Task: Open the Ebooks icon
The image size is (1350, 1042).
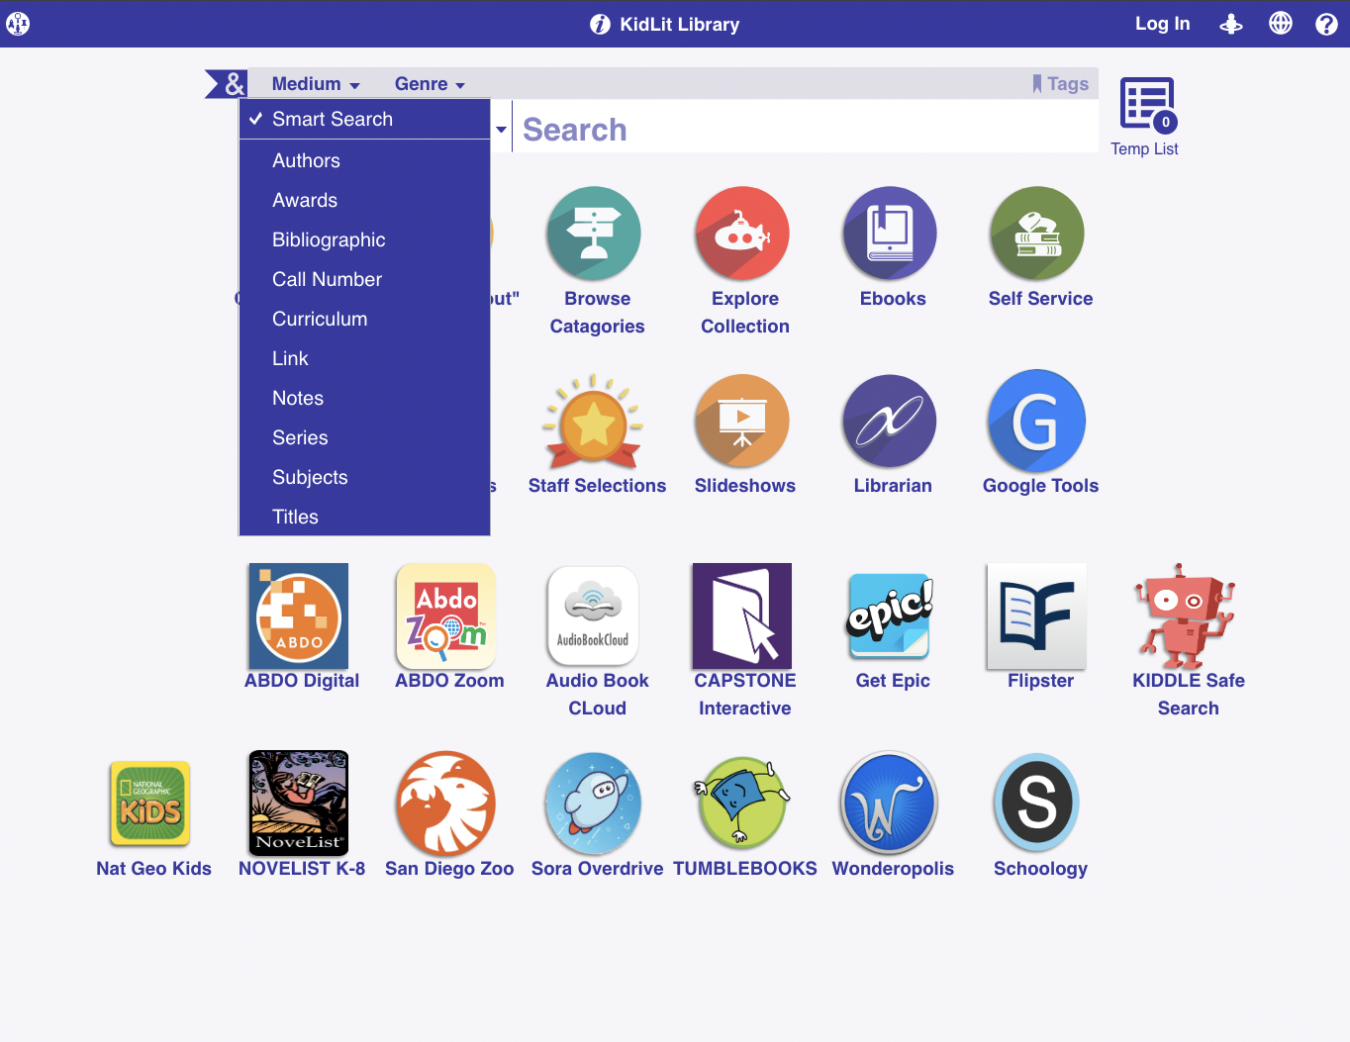Action: [x=890, y=234]
